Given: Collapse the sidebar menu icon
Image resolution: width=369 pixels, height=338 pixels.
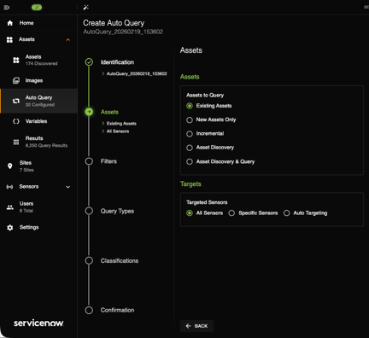Looking at the screenshot, I should (x=7, y=8).
